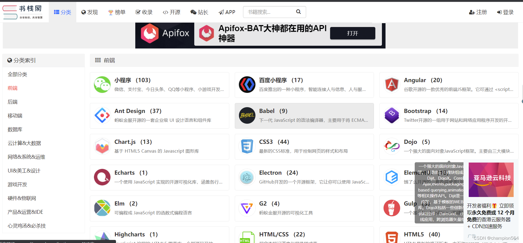The image size is (523, 243).
Task: Open the 发现 navigation item
Action: click(x=90, y=12)
